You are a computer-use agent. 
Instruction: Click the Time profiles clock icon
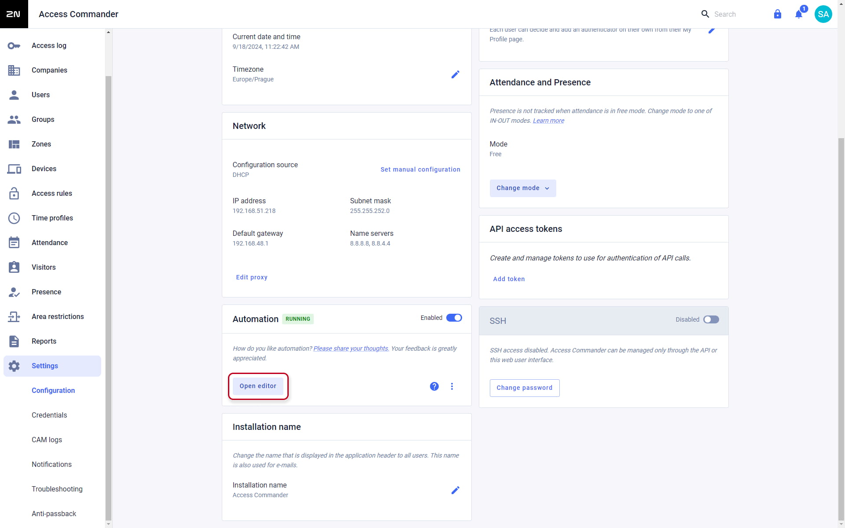[14, 218]
